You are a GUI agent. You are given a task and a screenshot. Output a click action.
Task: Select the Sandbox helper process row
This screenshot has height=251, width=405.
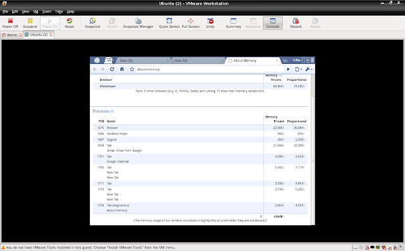200,133
